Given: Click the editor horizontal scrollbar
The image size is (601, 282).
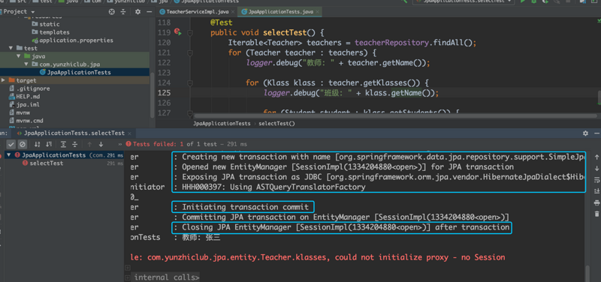Looking at the screenshot, I should [x=397, y=115].
